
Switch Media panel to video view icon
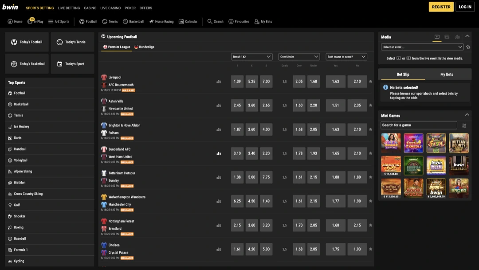point(437,37)
